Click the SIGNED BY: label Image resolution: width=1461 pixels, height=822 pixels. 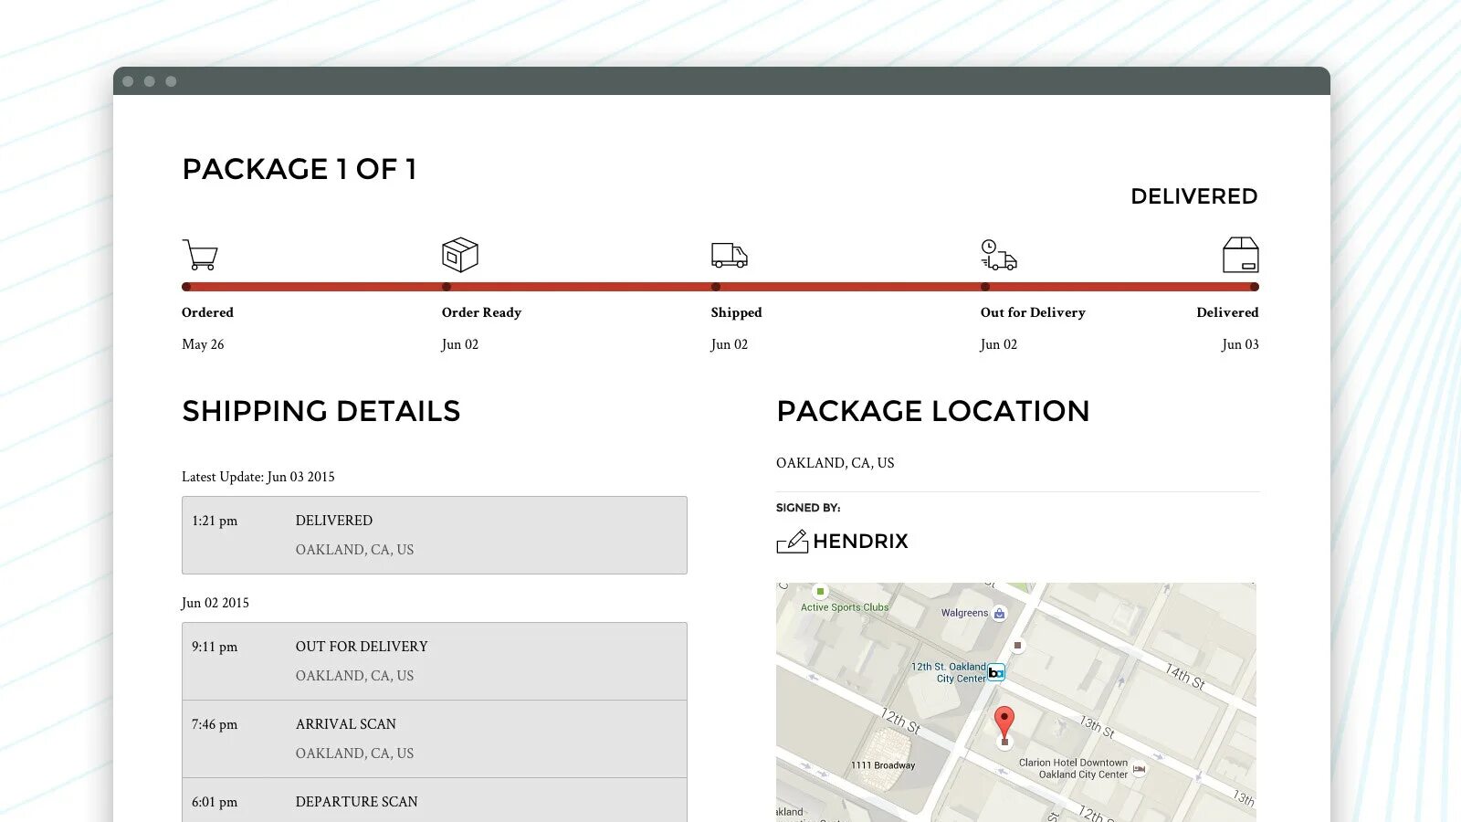click(808, 508)
